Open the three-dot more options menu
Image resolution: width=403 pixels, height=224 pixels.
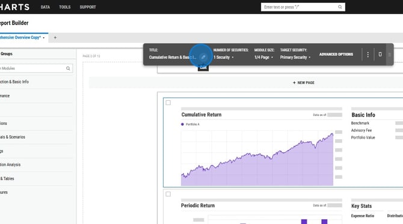(368, 55)
